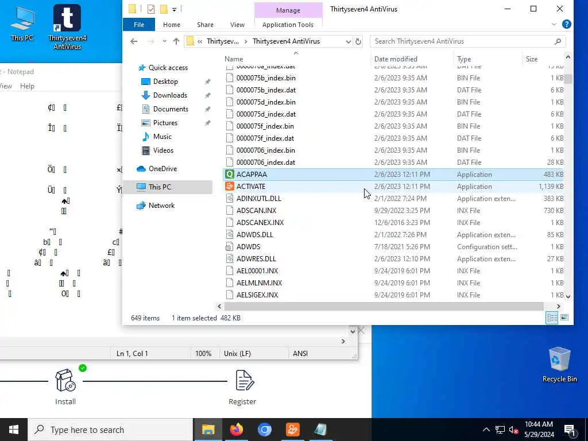The image size is (588, 441).
Task: Click the Manage contextual tab
Action: coord(288,10)
